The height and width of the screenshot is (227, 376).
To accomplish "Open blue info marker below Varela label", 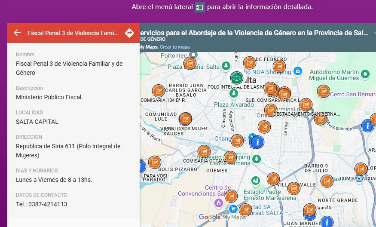I will pyautogui.click(x=327, y=222).
